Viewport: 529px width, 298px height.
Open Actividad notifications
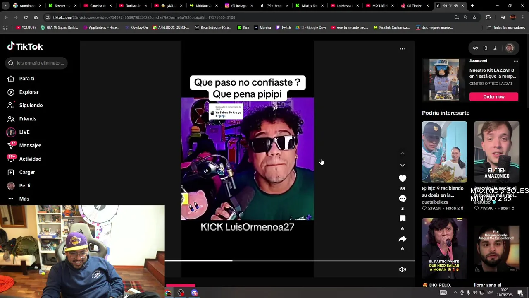30,159
